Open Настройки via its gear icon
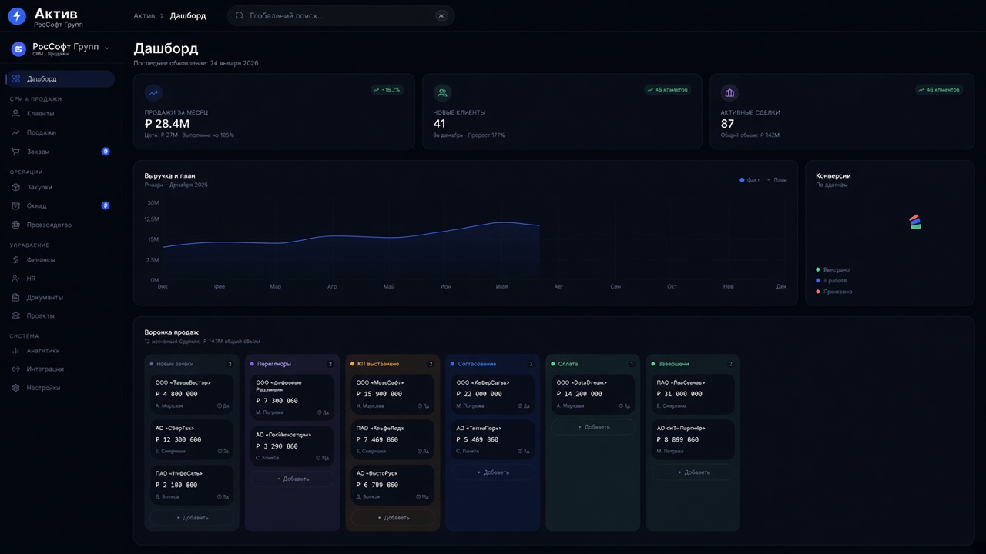986x554 pixels. 15,388
